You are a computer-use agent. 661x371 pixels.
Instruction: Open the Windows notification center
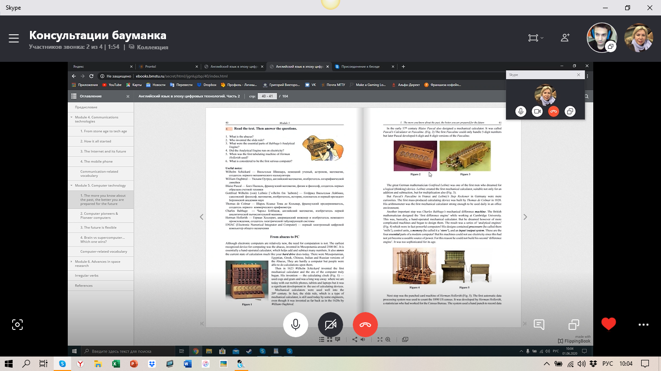pos(645,364)
